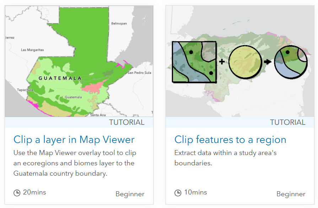Viewport: 318px width, 208px height.
Task: Click the yellow circle clip region icon
Action: (245, 62)
